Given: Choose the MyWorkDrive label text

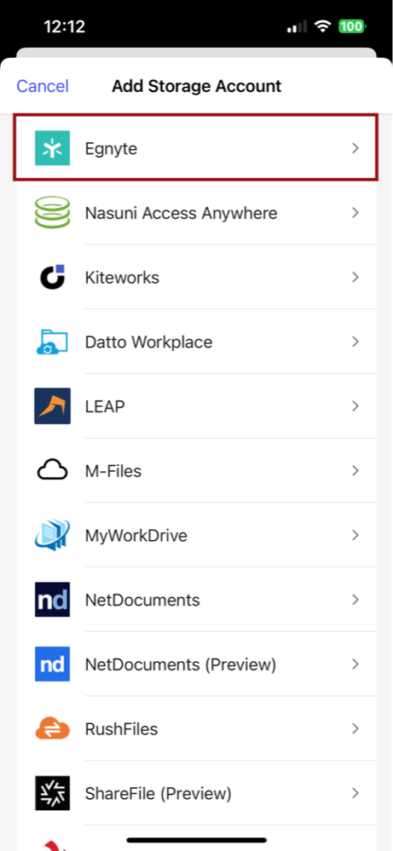Looking at the screenshot, I should tap(136, 536).
